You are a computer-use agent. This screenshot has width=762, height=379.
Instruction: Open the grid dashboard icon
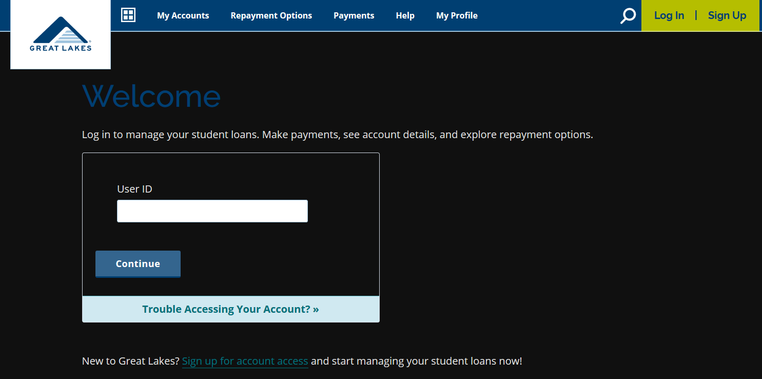point(128,15)
